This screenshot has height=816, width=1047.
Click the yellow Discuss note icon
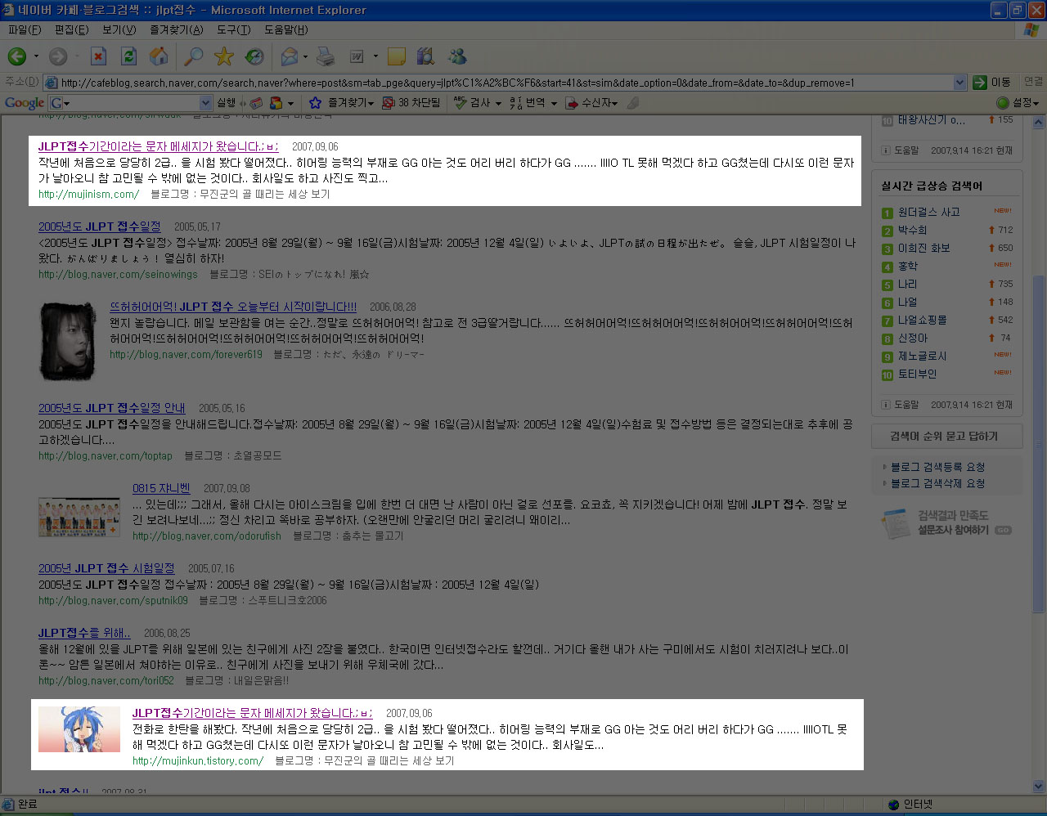click(397, 56)
